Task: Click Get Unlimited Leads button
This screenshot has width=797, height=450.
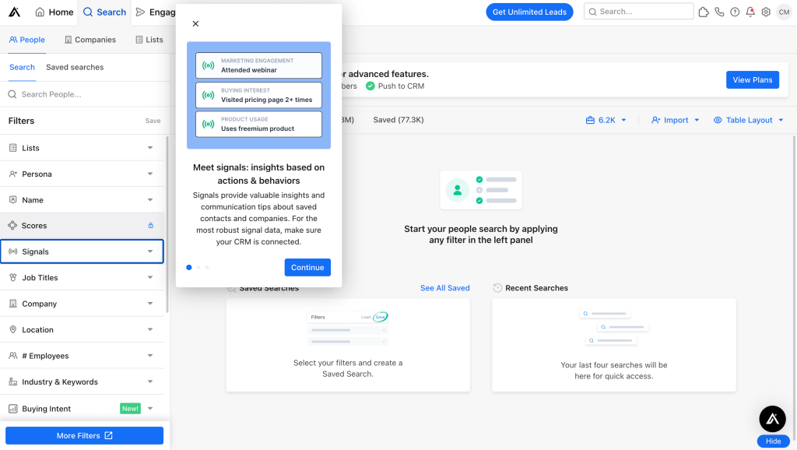Action: (x=529, y=12)
